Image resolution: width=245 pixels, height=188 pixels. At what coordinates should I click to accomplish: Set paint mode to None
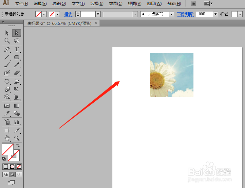click(19, 167)
